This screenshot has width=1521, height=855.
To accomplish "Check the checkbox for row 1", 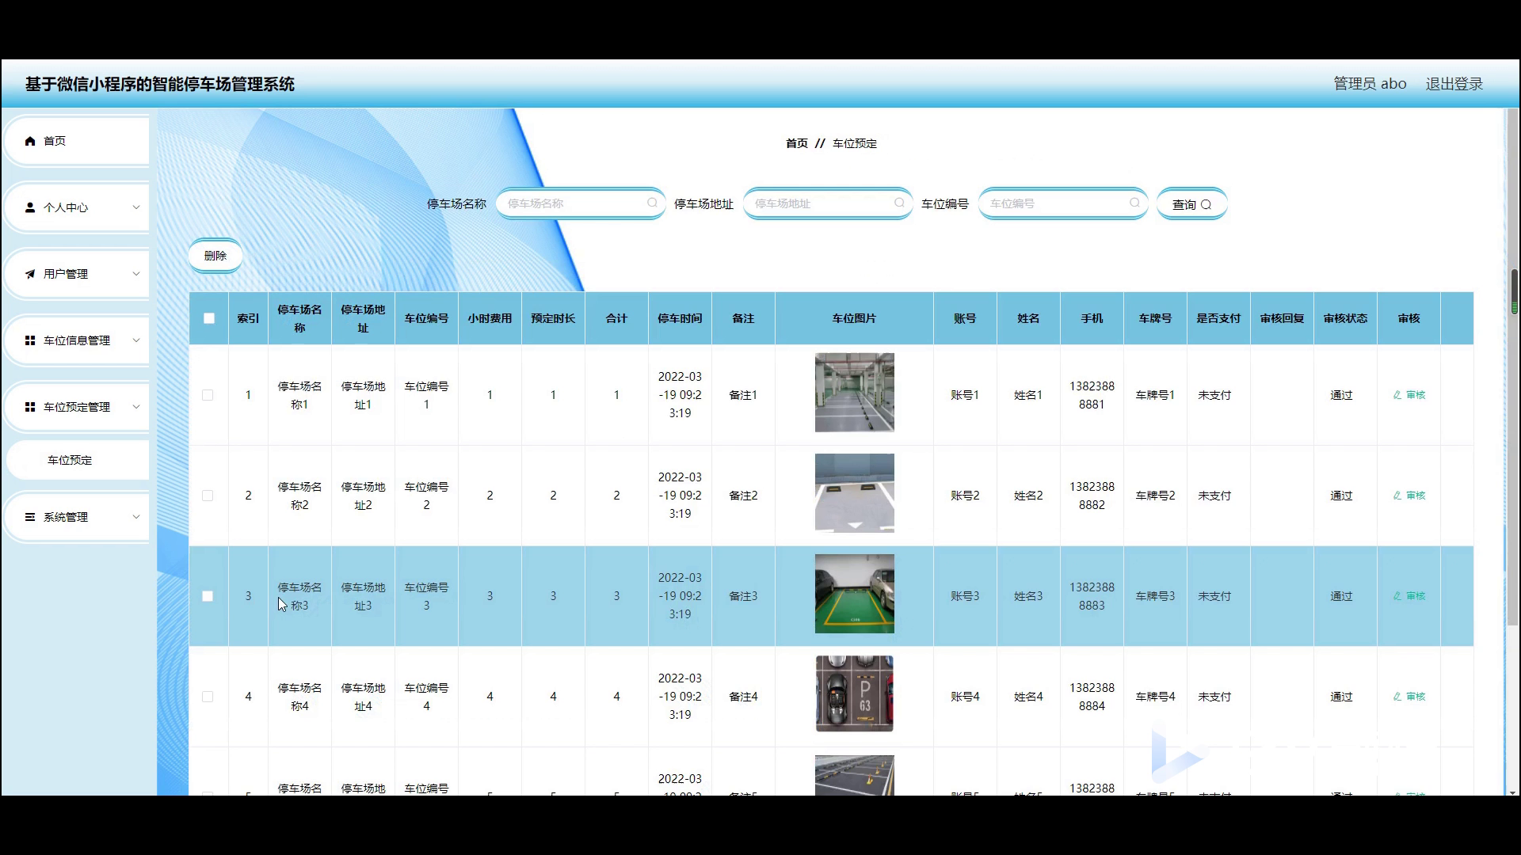I will coord(208,395).
